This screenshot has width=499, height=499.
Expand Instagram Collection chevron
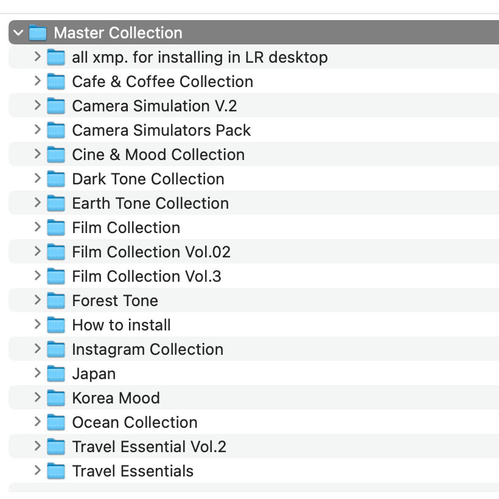38,349
